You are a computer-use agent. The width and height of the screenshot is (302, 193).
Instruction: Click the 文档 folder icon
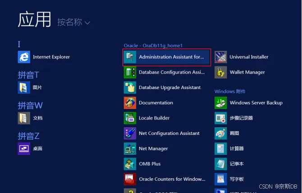[24, 118]
